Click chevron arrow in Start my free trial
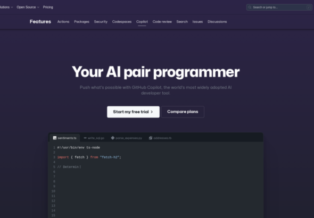Screen dimensions: 314x218 152,112
